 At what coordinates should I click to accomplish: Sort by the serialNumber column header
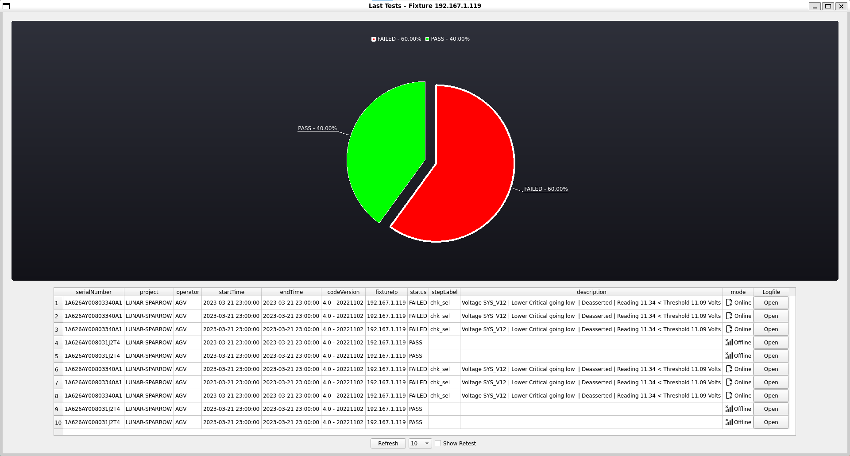coord(93,292)
